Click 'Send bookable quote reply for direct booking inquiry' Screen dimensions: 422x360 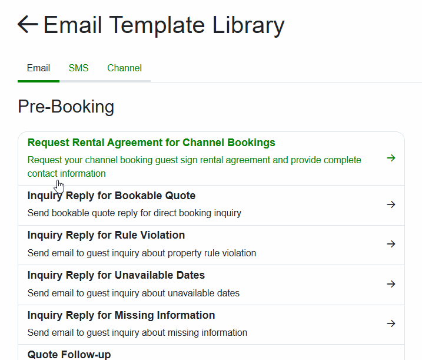coord(134,213)
